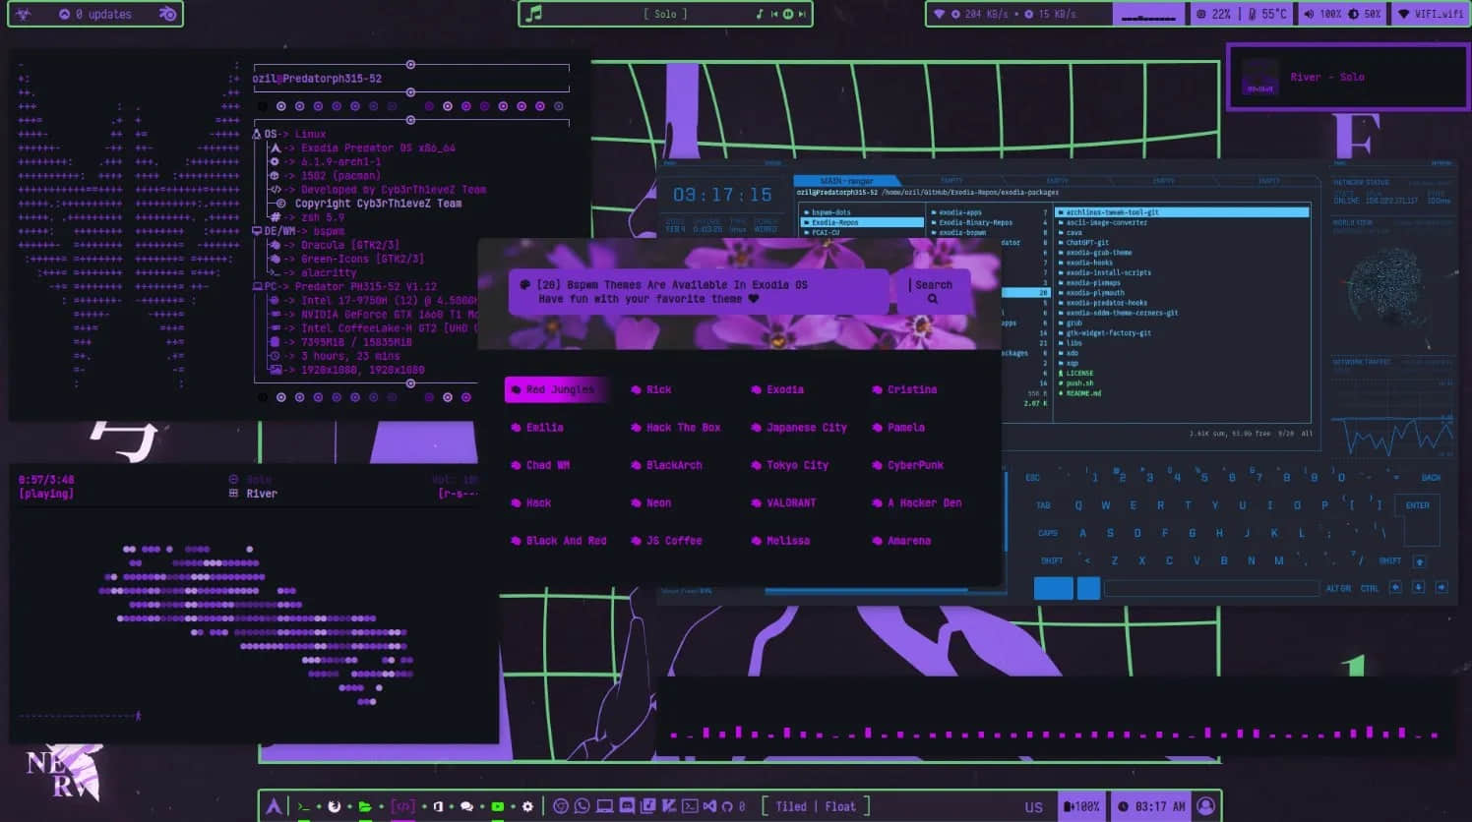Select the Hack The Box theme
The width and height of the screenshot is (1472, 822).
[676, 428]
